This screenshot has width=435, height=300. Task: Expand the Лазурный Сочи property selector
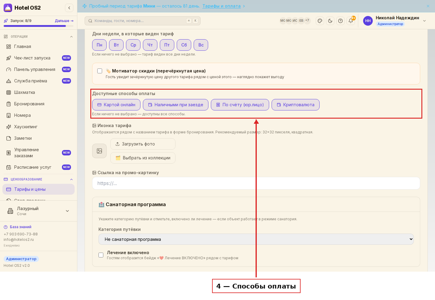[x=38, y=211]
